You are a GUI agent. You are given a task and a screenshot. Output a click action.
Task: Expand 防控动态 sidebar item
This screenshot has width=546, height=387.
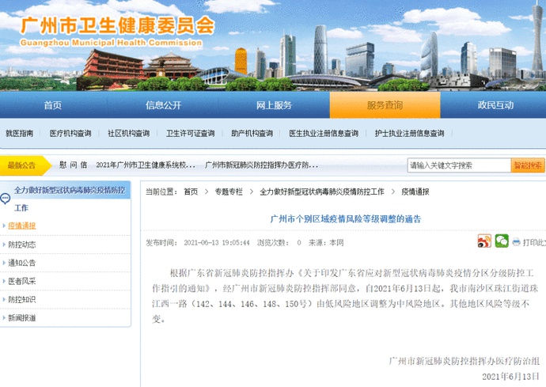tap(22, 245)
